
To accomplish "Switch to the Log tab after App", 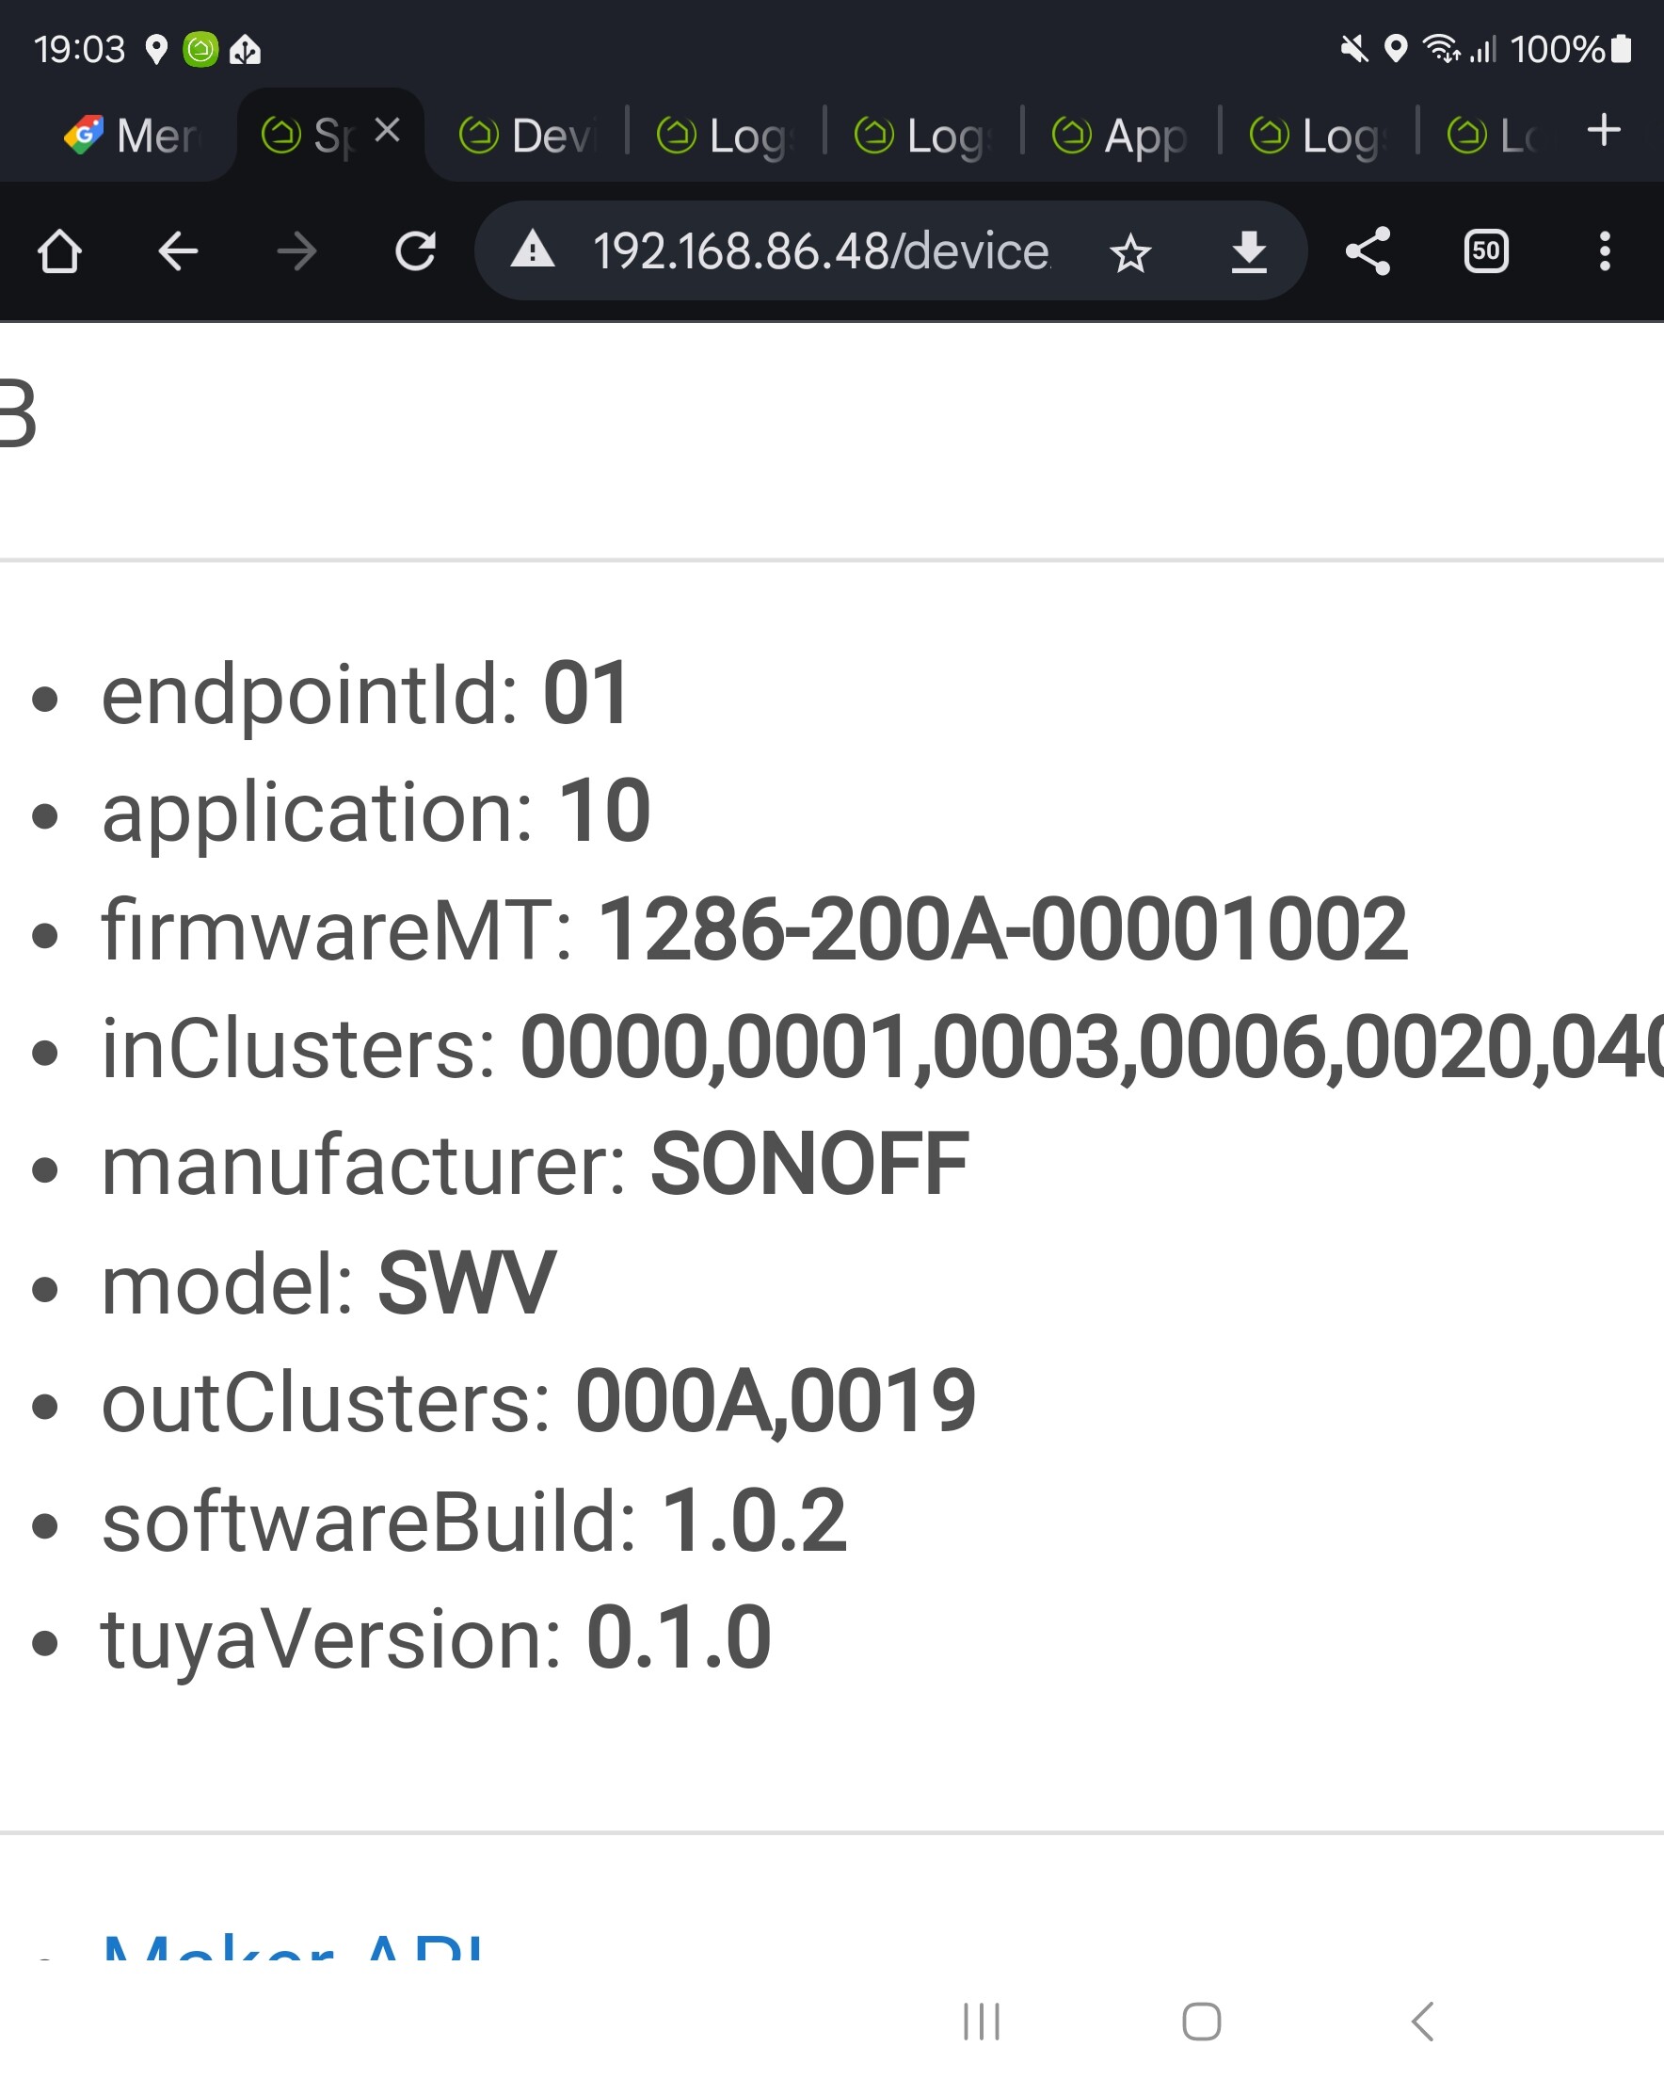I will pos(1318,135).
